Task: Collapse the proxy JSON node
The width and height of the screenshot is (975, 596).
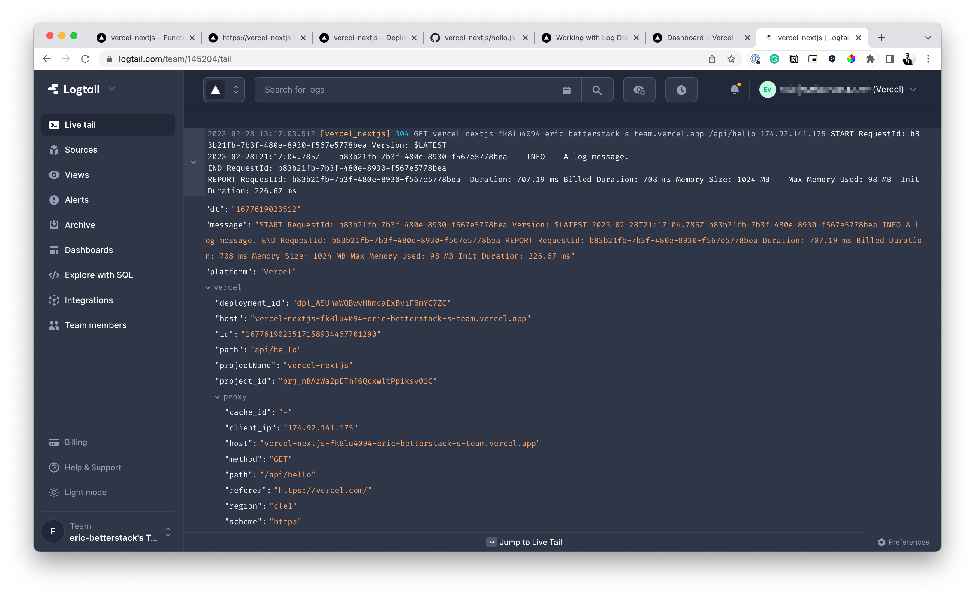Action: [x=217, y=397]
